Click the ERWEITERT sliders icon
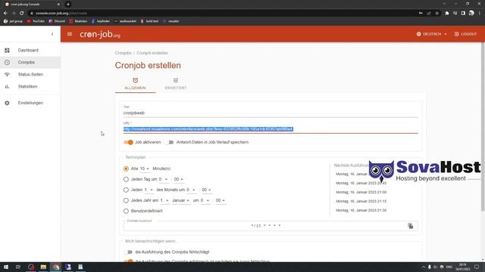This screenshot has height=272, width=485. tap(175, 81)
